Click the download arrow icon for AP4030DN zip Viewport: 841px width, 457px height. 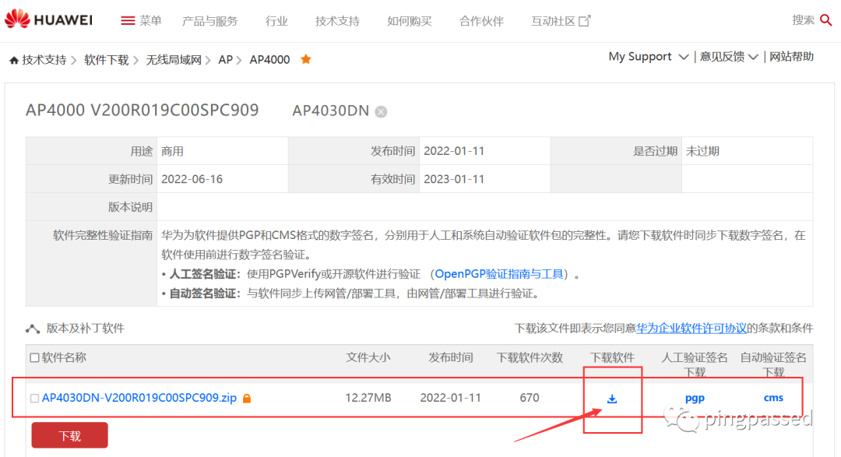pos(612,399)
